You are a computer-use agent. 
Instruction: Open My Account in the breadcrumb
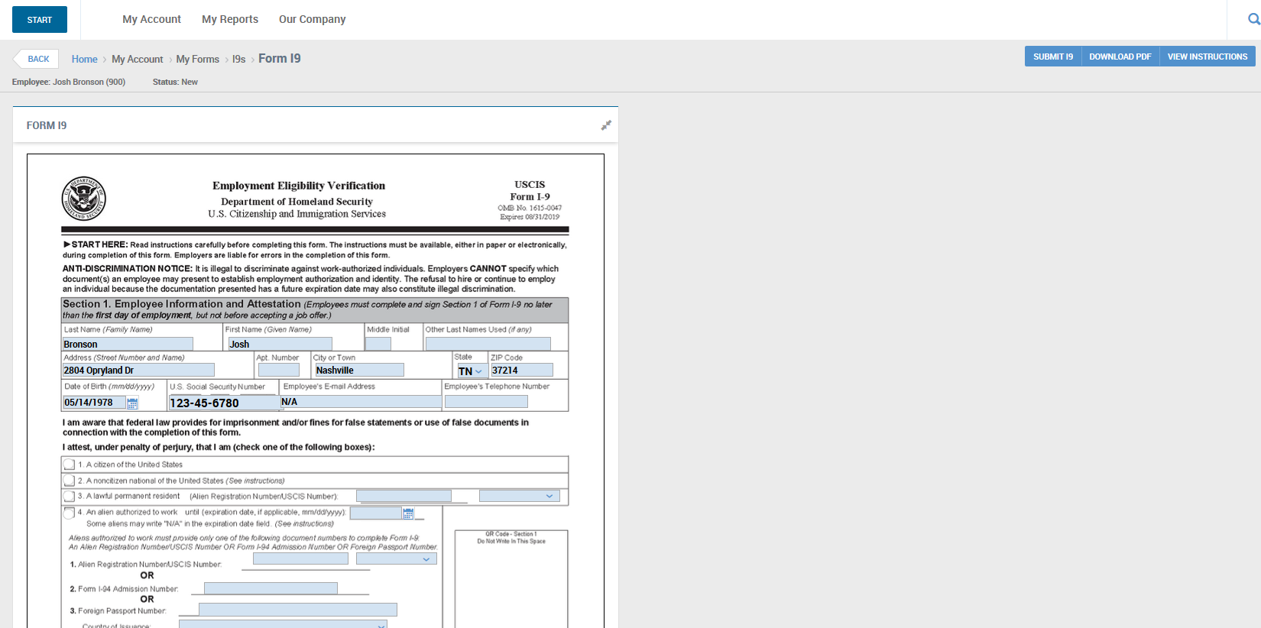[138, 59]
